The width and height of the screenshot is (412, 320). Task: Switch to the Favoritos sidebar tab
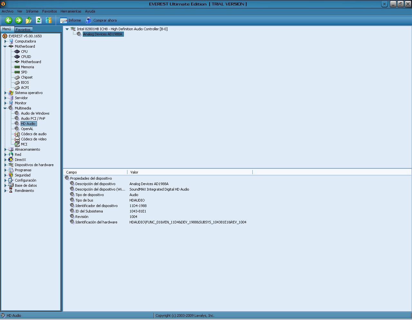click(x=23, y=29)
